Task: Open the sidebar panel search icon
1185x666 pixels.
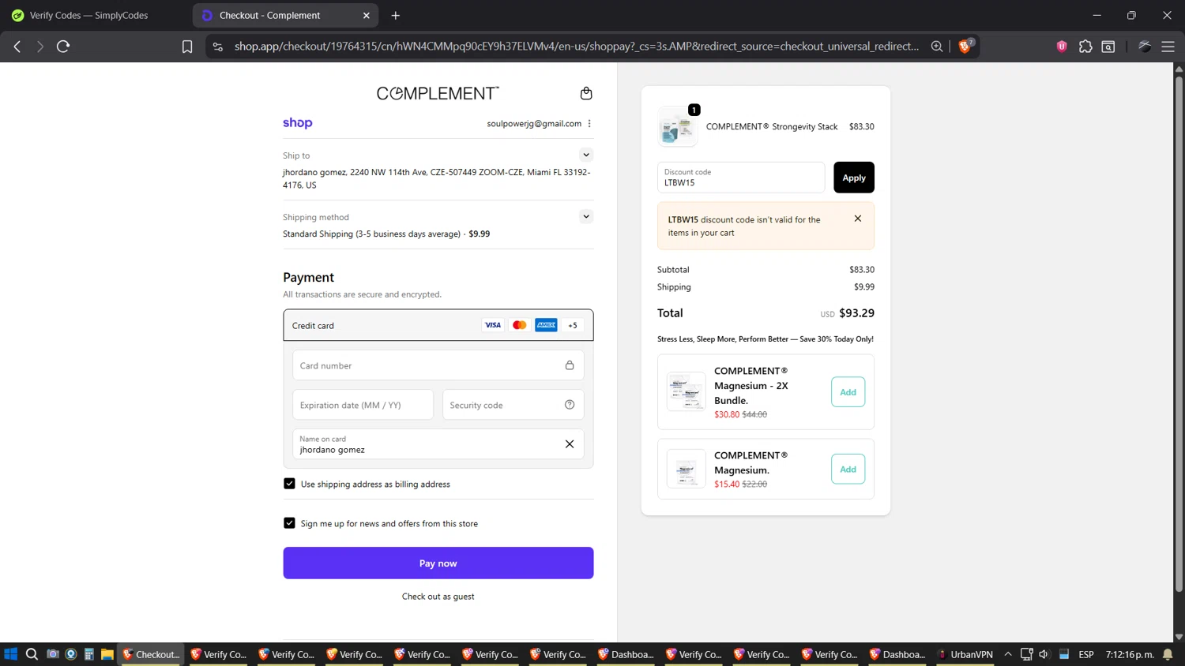Action: coord(1108,47)
